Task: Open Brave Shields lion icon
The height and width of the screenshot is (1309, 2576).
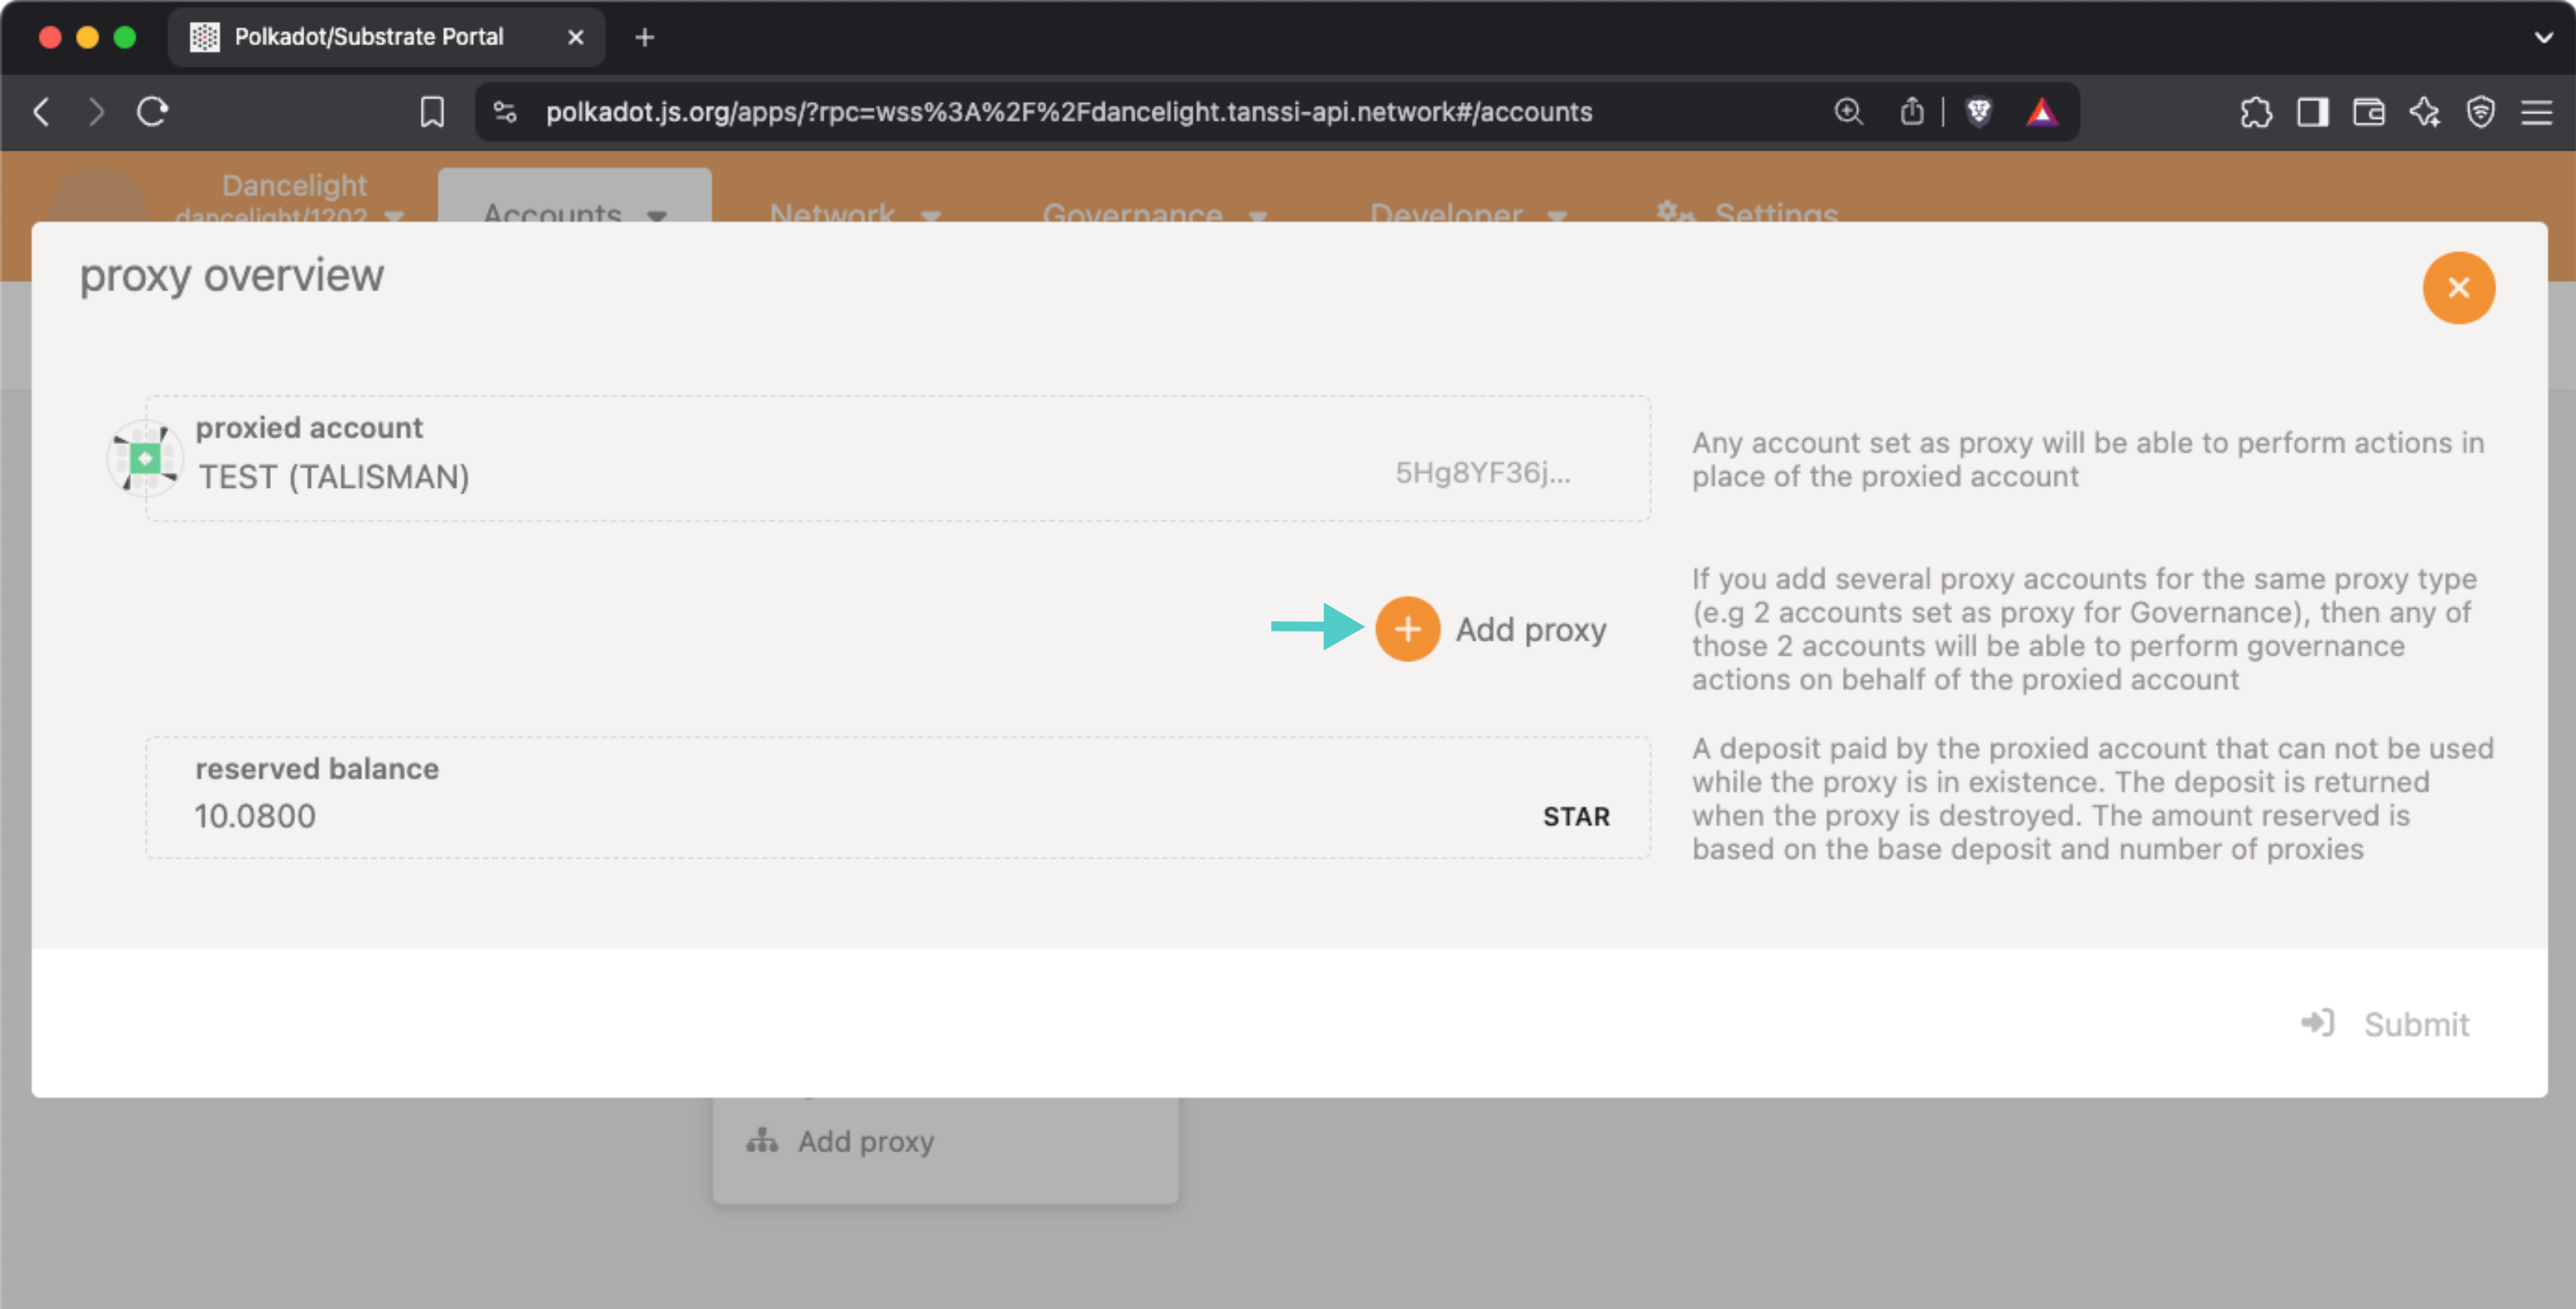Action: pyautogui.click(x=1978, y=112)
